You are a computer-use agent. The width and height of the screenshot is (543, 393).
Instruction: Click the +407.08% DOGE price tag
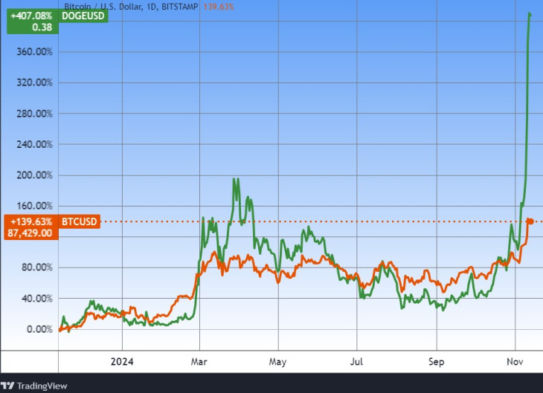coord(33,22)
